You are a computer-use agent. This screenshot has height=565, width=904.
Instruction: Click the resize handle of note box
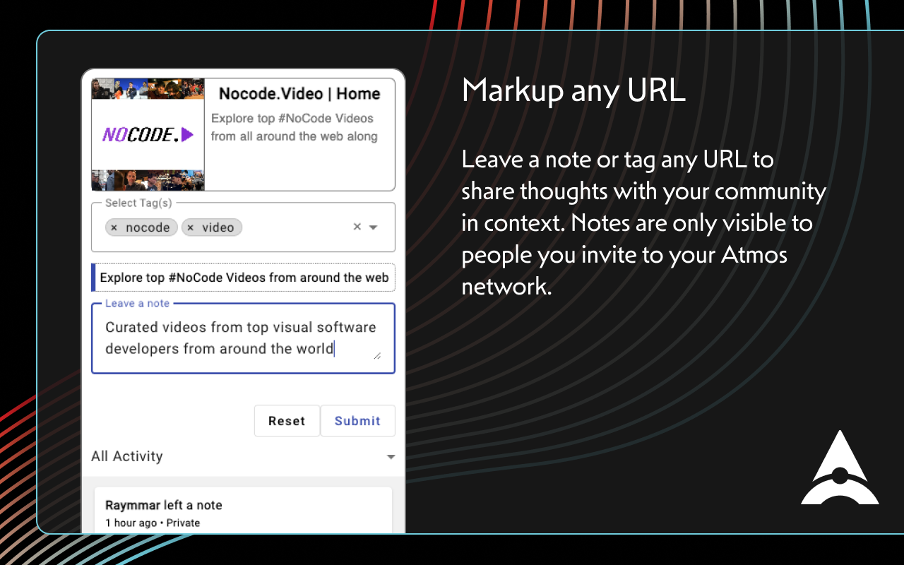pos(377,355)
